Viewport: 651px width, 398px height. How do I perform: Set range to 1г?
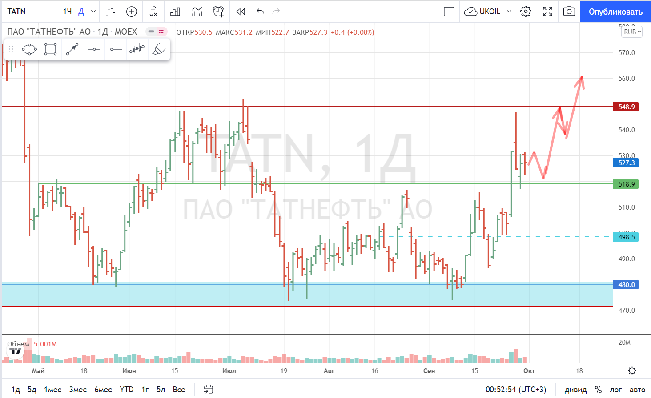coord(145,390)
